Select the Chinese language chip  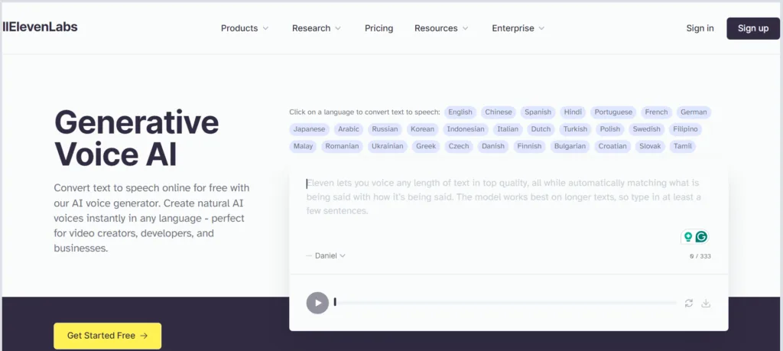499,112
